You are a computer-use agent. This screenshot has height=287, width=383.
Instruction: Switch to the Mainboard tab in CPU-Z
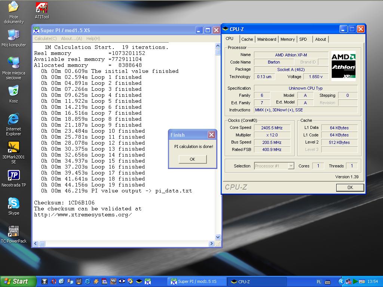[267, 39]
